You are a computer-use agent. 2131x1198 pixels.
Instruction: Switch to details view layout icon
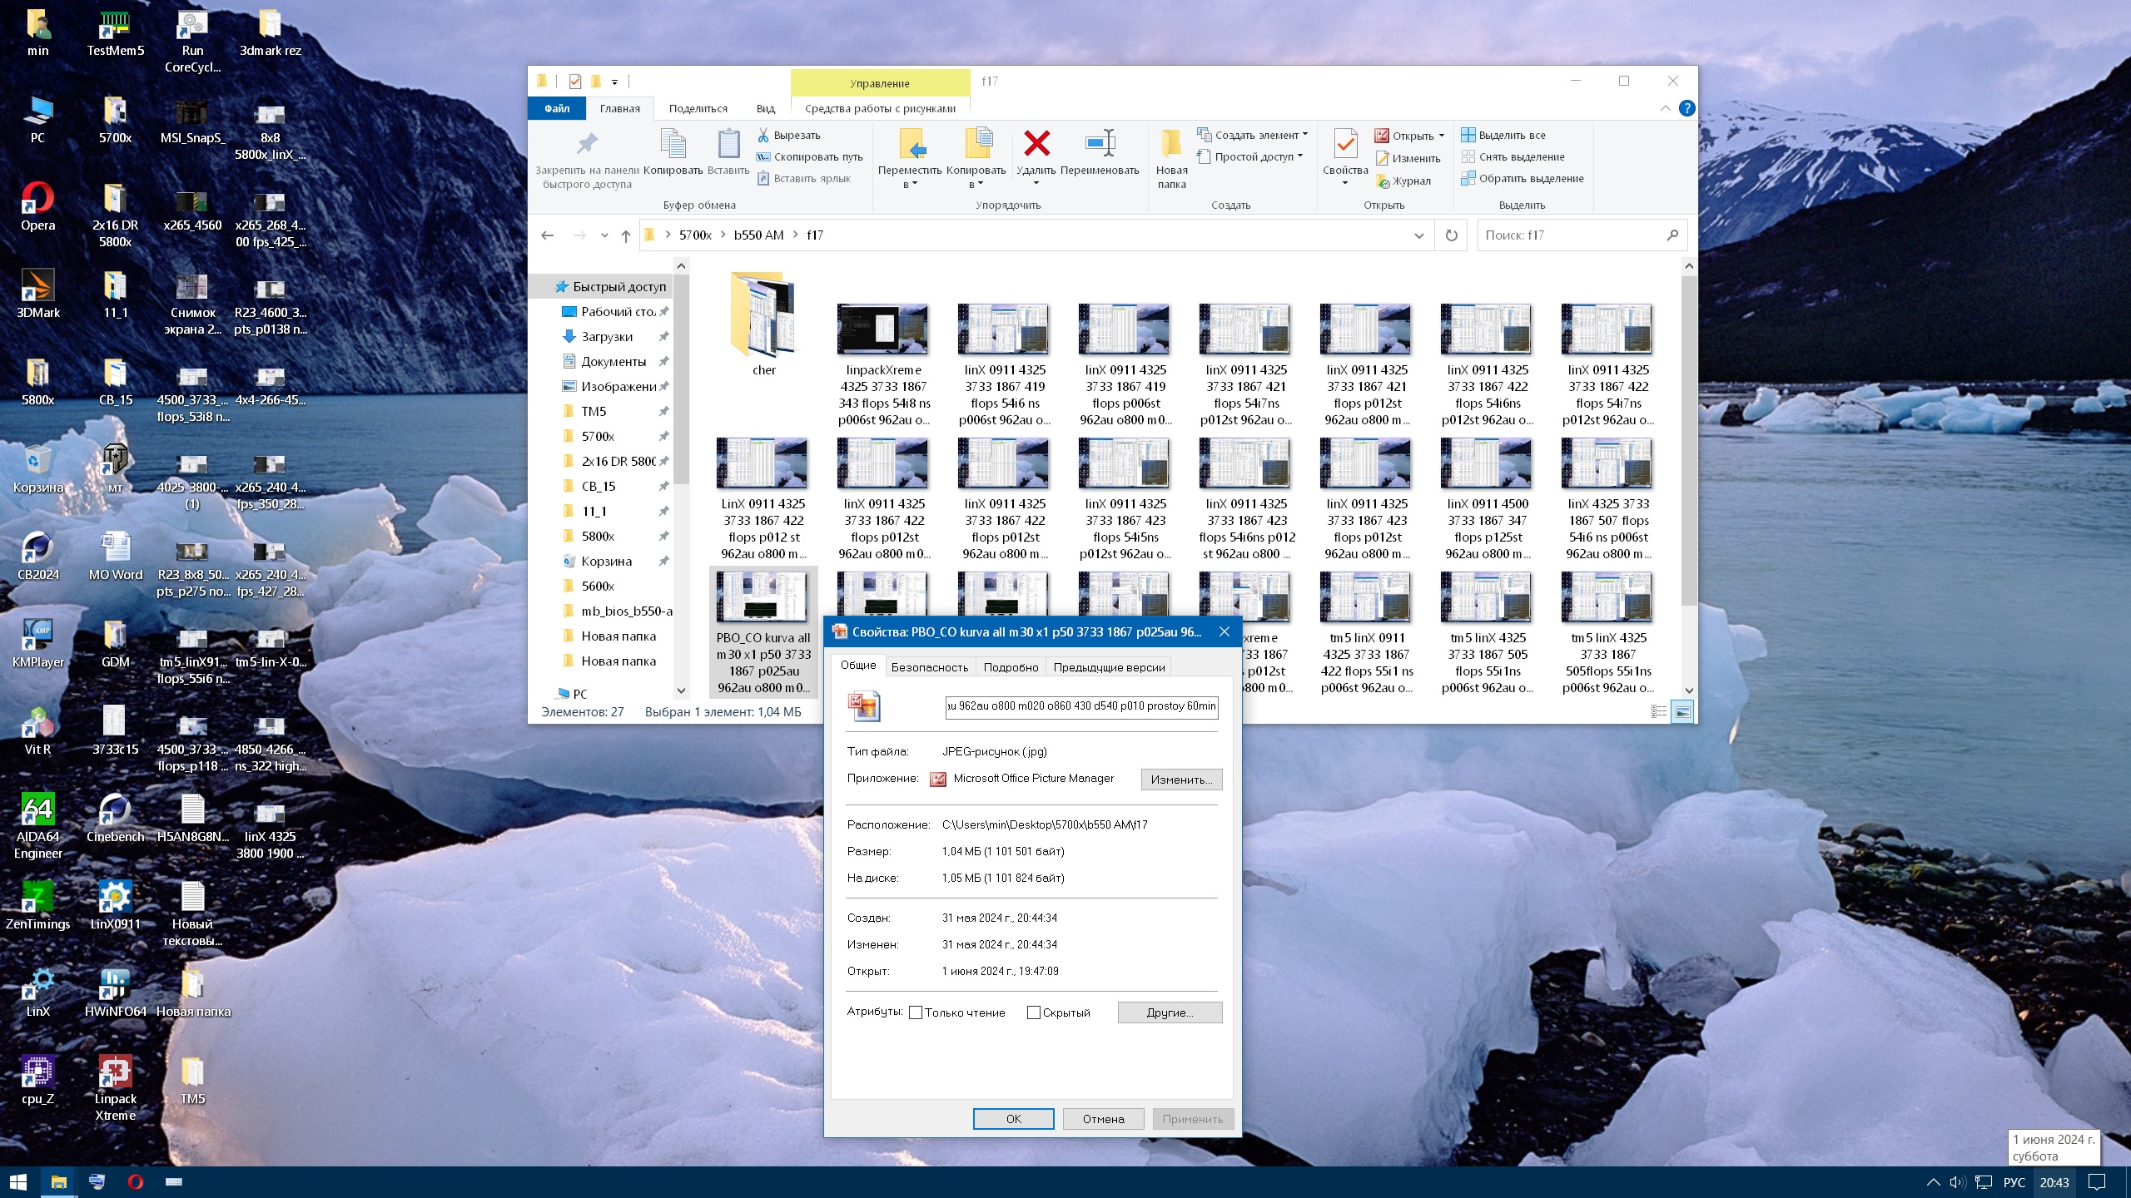pos(1658,711)
